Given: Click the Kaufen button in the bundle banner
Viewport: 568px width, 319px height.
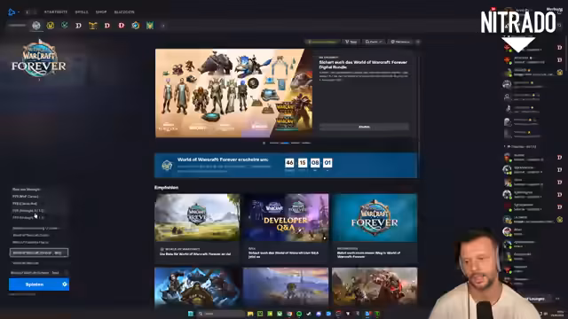Looking at the screenshot, I should click(x=364, y=127).
